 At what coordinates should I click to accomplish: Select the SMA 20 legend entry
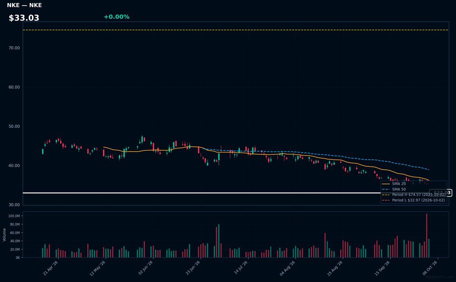coord(394,184)
